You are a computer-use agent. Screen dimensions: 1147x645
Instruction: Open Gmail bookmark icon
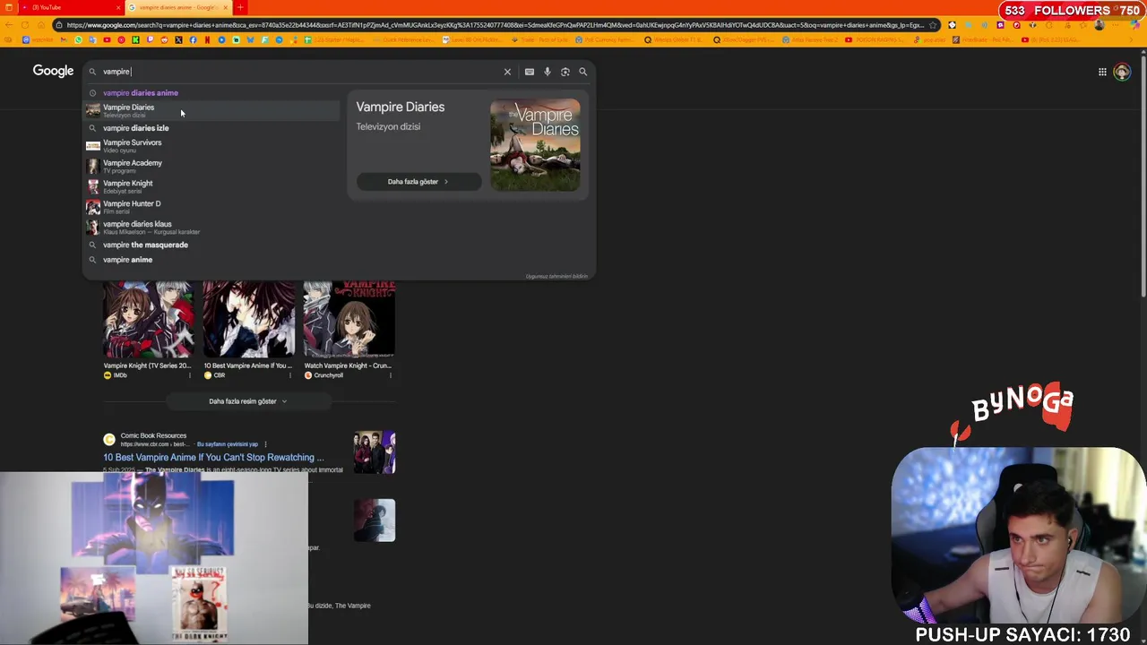click(64, 39)
